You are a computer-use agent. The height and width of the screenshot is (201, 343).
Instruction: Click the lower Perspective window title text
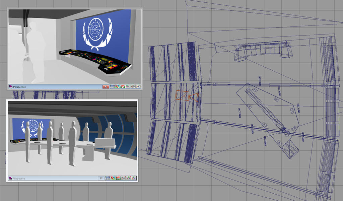(x=19, y=179)
